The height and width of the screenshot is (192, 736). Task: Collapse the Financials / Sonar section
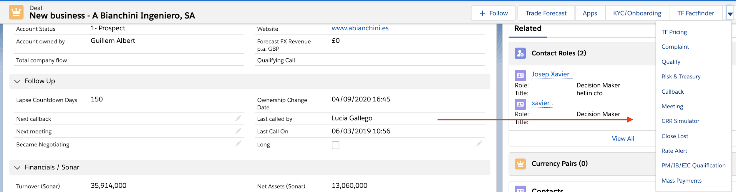coord(17,168)
